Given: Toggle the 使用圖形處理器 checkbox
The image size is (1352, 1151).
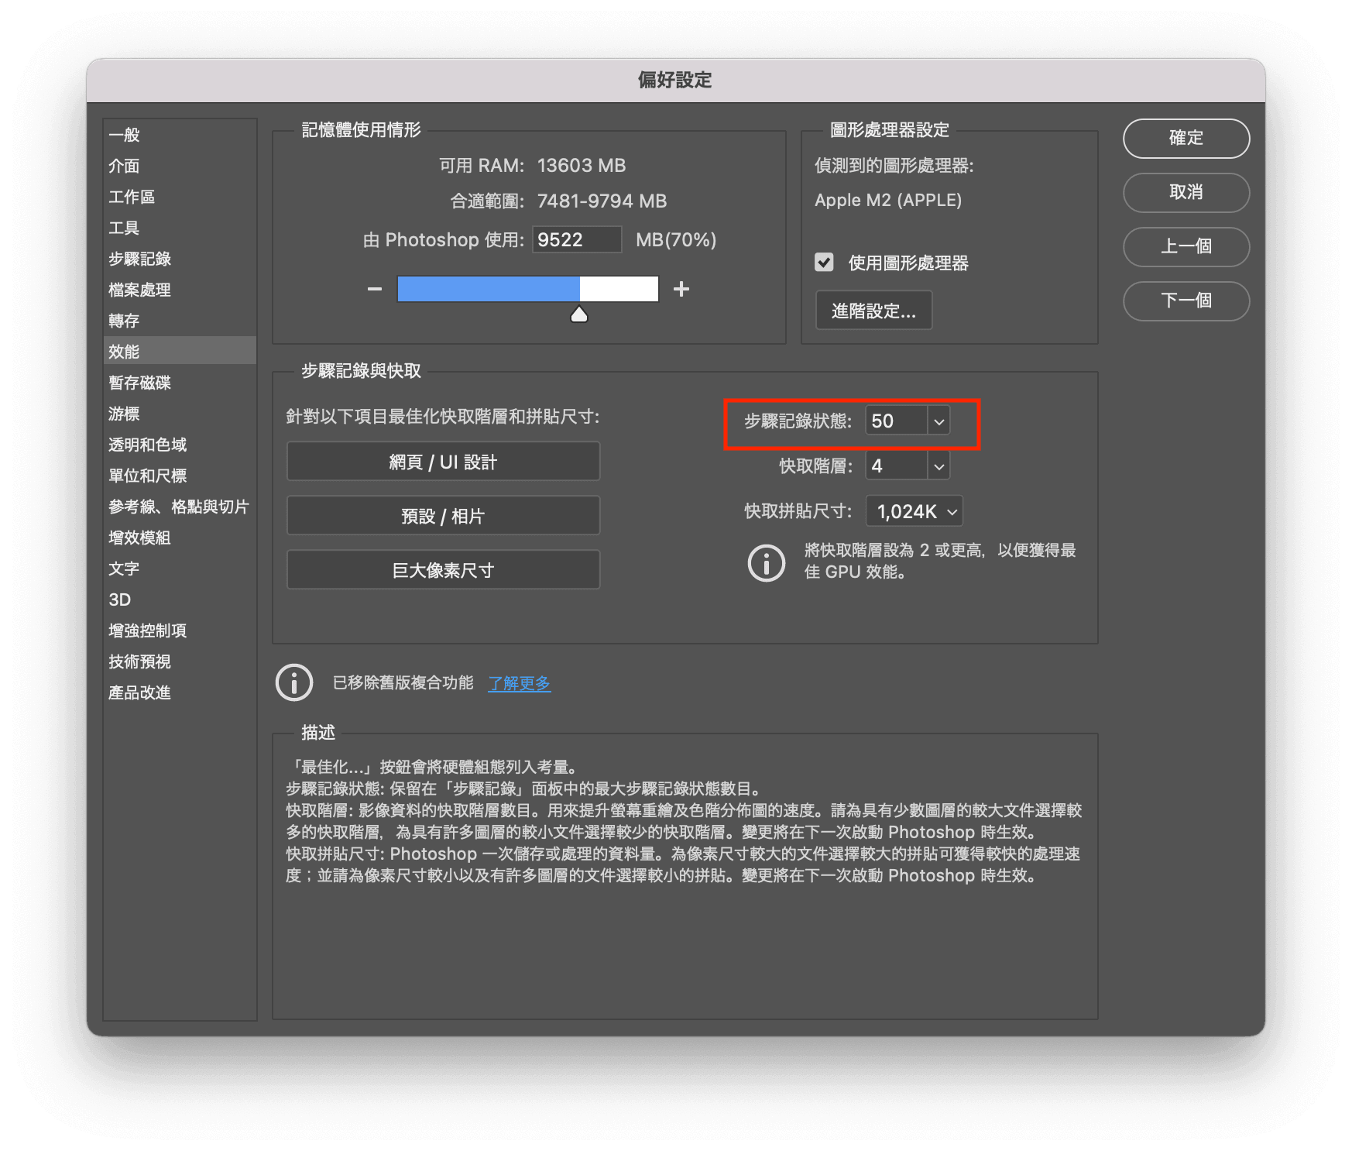Looking at the screenshot, I should (x=824, y=262).
